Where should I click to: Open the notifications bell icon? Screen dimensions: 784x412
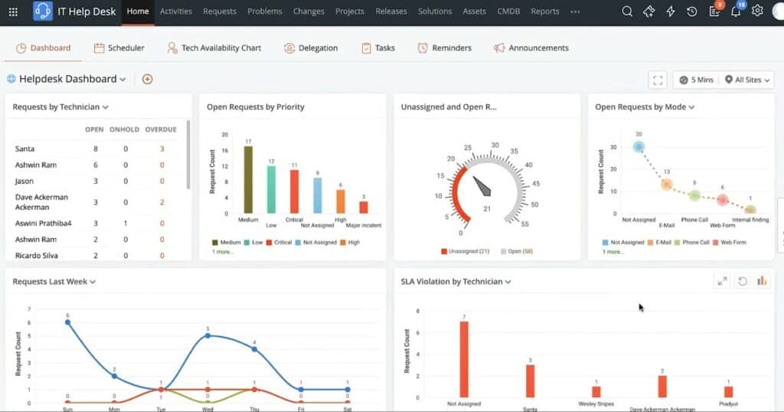(x=735, y=11)
